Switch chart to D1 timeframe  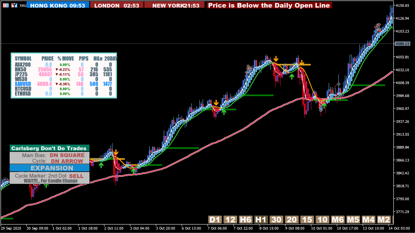click(x=215, y=220)
